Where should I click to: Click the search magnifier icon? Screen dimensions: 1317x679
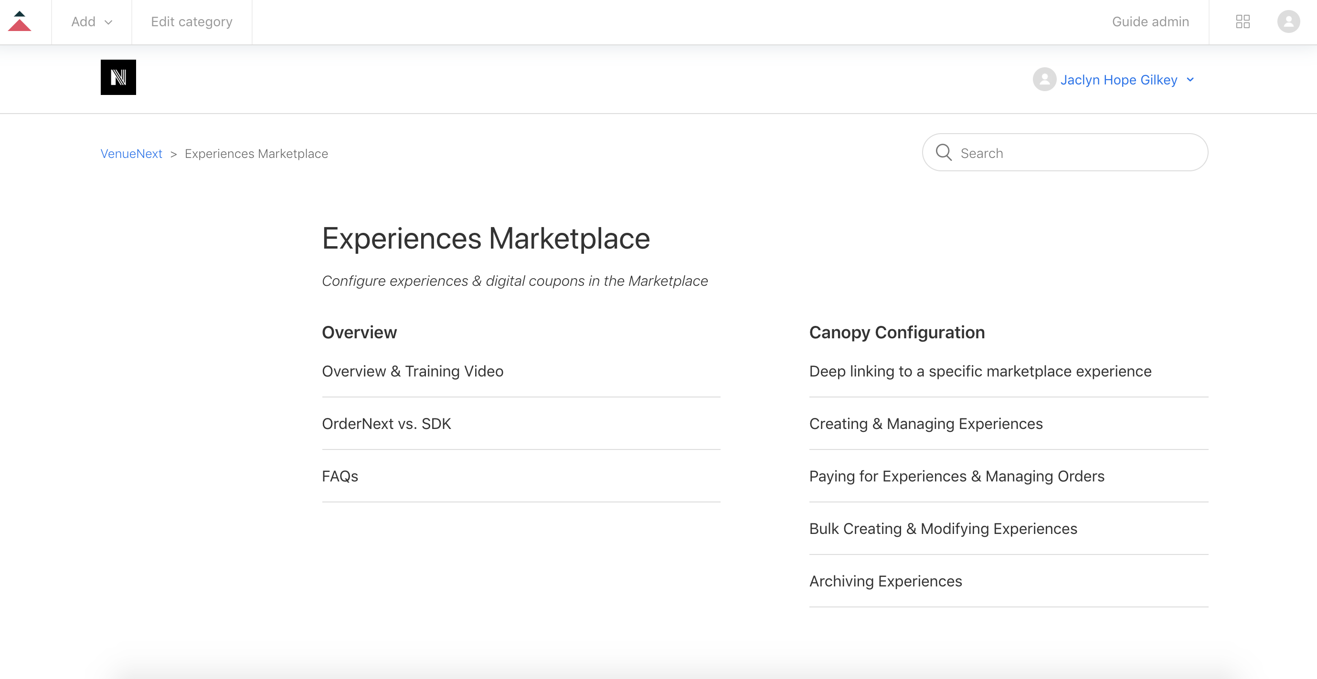coord(944,153)
